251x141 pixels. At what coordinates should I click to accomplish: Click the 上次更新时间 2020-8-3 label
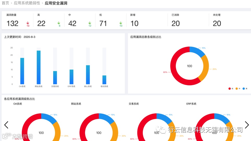(x=20, y=37)
